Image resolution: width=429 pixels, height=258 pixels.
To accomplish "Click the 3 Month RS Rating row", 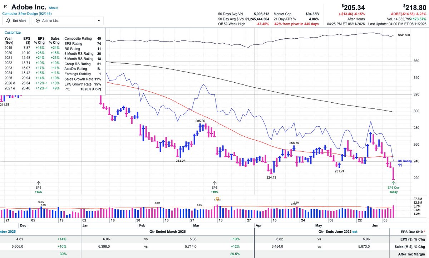I will [83, 54].
